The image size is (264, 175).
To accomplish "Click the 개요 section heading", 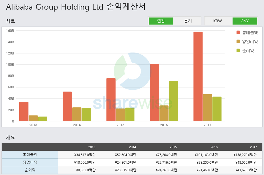I will click(10, 137).
